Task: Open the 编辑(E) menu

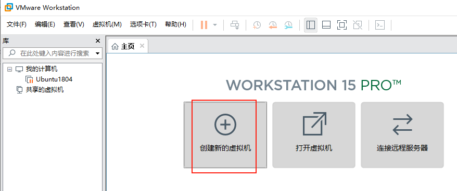Action: pos(45,24)
